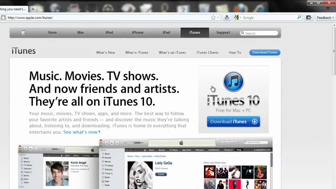Image resolution: width=336 pixels, height=189 pixels.
Task: Bookmark this page with the star icon
Action: pyautogui.click(x=213, y=18)
